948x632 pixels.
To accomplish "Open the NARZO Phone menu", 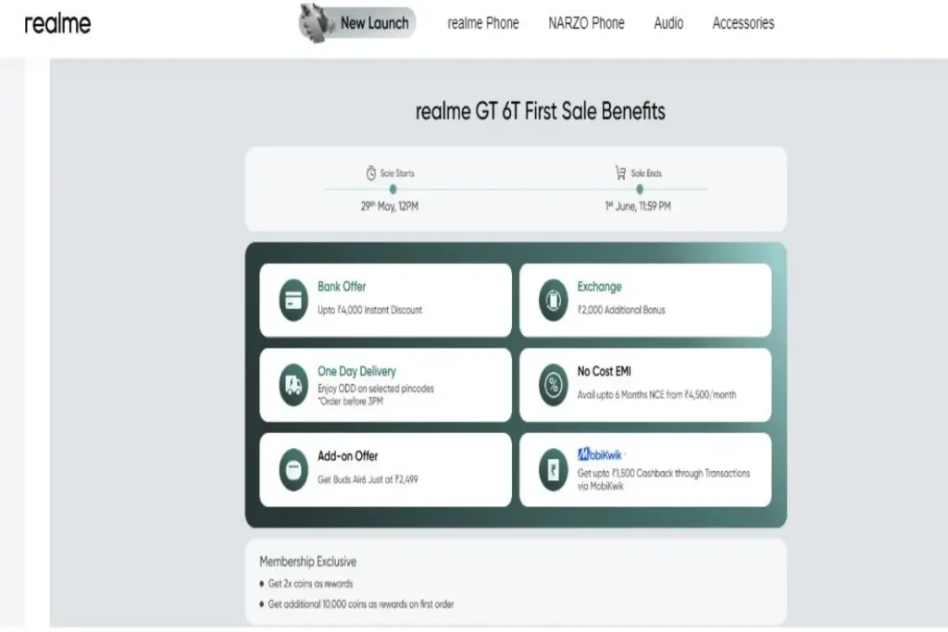I will [586, 23].
